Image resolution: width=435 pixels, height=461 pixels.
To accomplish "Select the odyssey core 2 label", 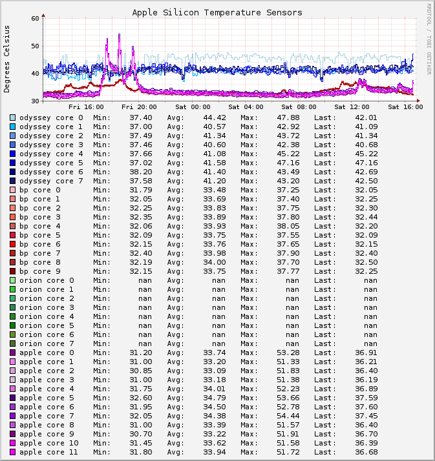I will [x=51, y=136].
